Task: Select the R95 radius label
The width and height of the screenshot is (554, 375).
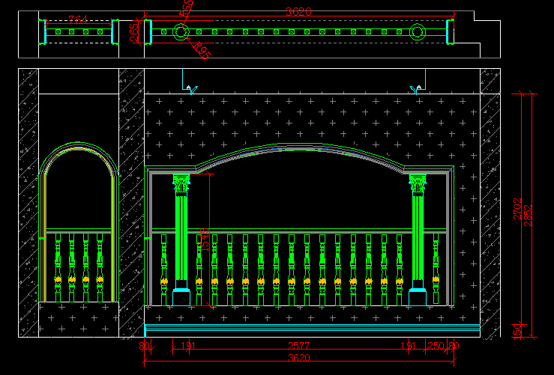Action: [x=202, y=50]
